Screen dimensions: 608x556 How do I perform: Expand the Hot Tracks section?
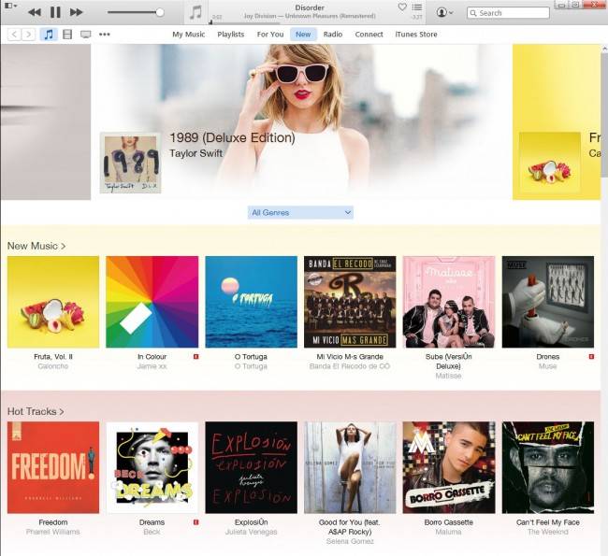[36, 411]
